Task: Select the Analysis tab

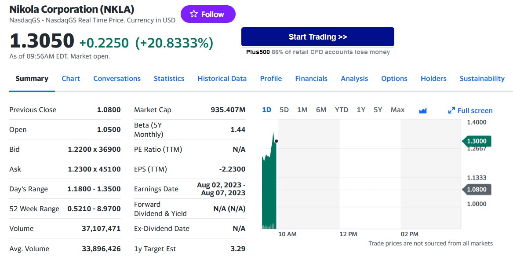Action: point(354,78)
